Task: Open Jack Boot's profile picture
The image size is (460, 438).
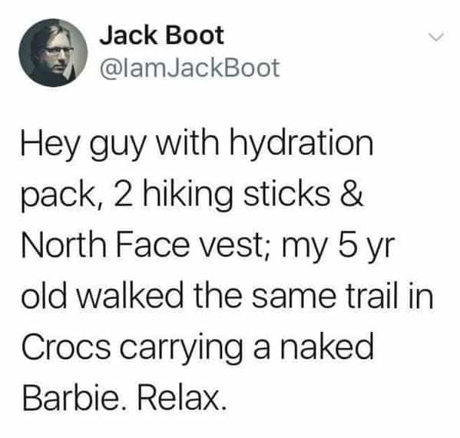Action: click(x=53, y=53)
